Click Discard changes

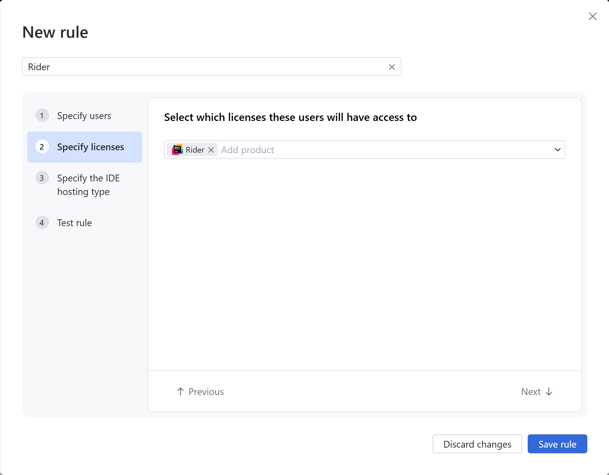(x=477, y=444)
